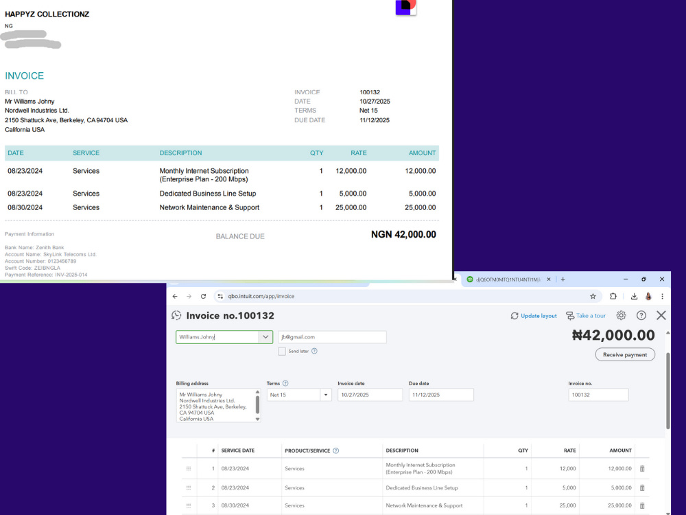Viewport: 686px width, 515px height.
Task: Open invoice history clock icon beside title
Action: tap(176, 315)
